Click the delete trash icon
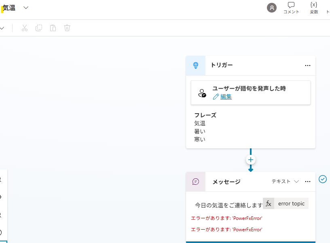This screenshot has height=243, width=330. point(67,28)
